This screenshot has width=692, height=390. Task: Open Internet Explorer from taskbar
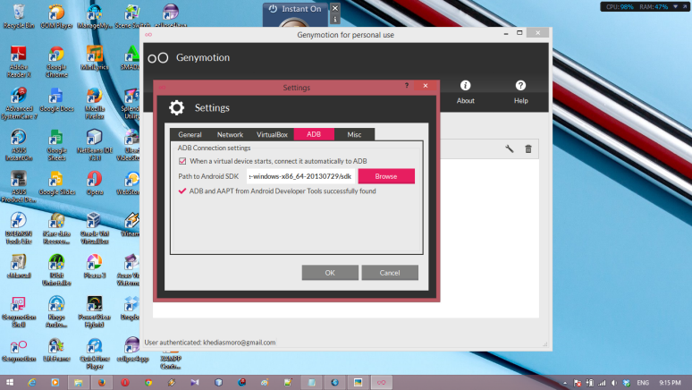(31, 383)
